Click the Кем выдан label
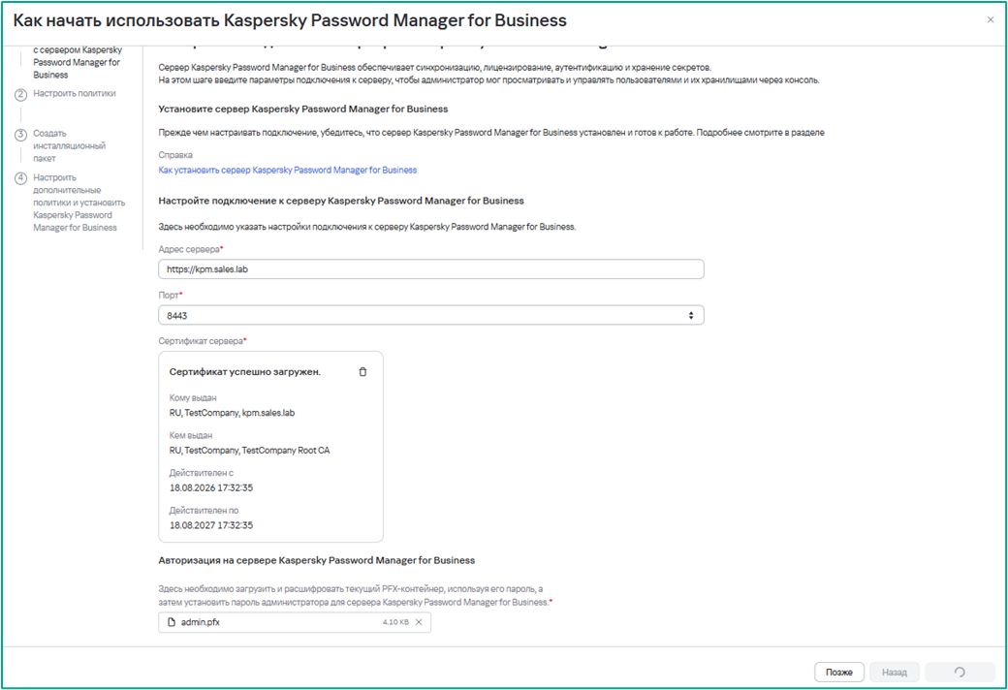The height and width of the screenshot is (690, 1008). [191, 435]
